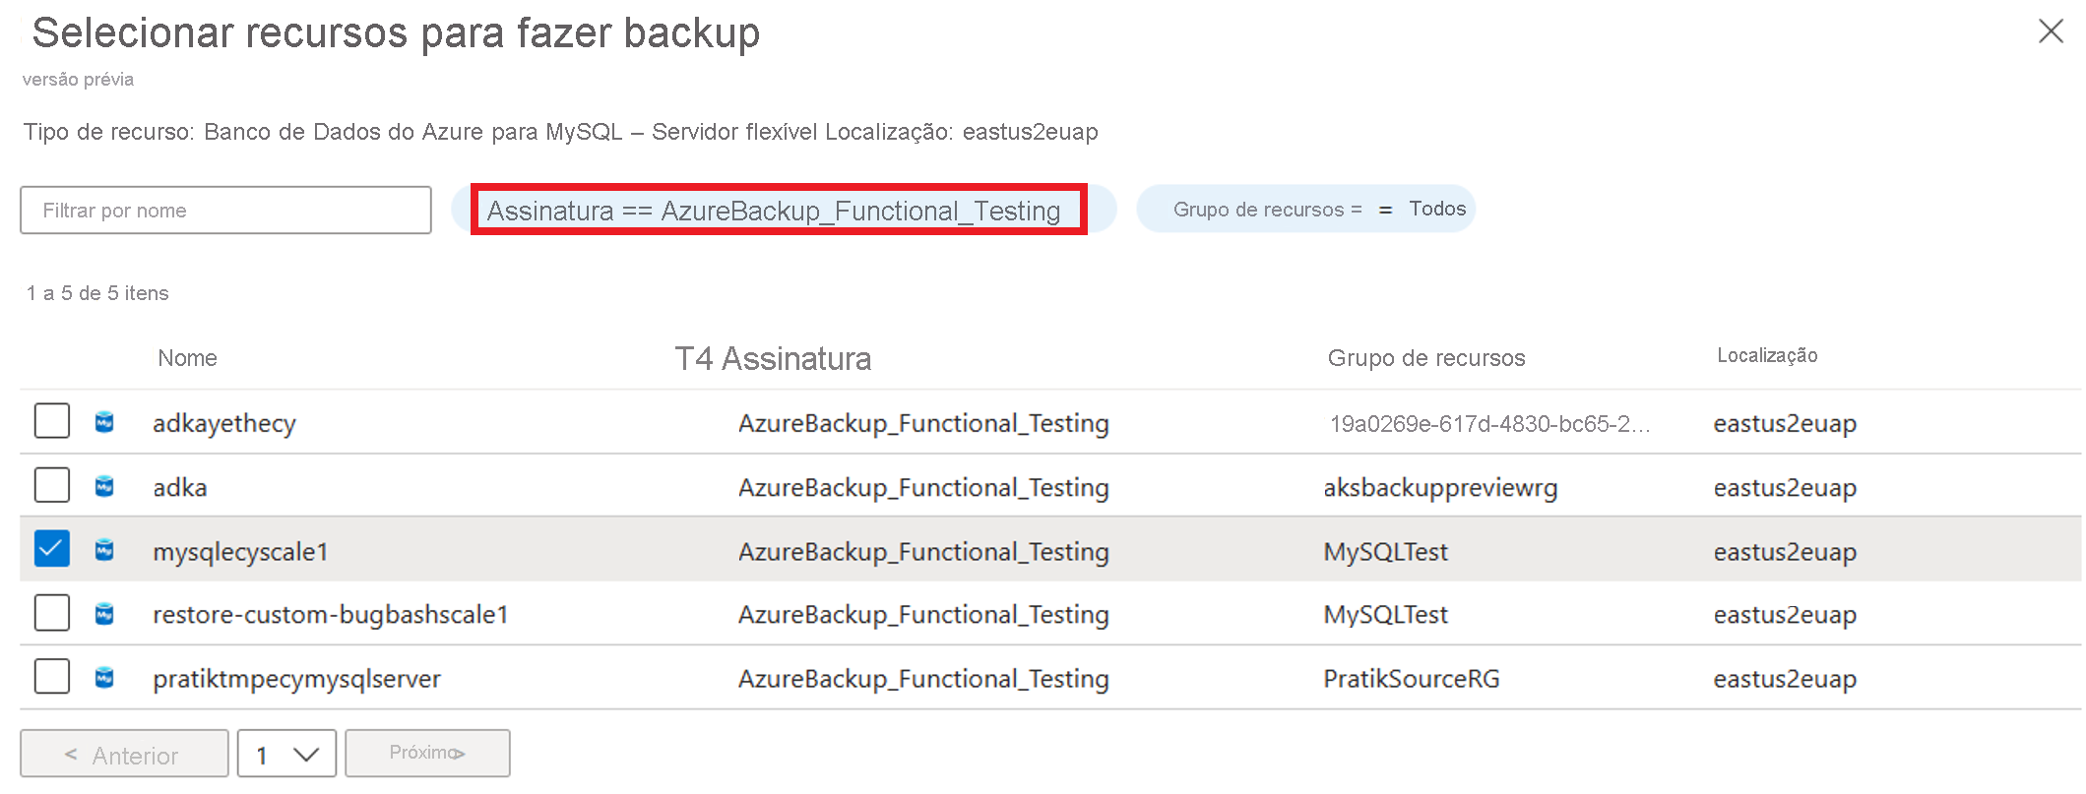
Task: Select the adka row checkbox
Action: click(52, 485)
